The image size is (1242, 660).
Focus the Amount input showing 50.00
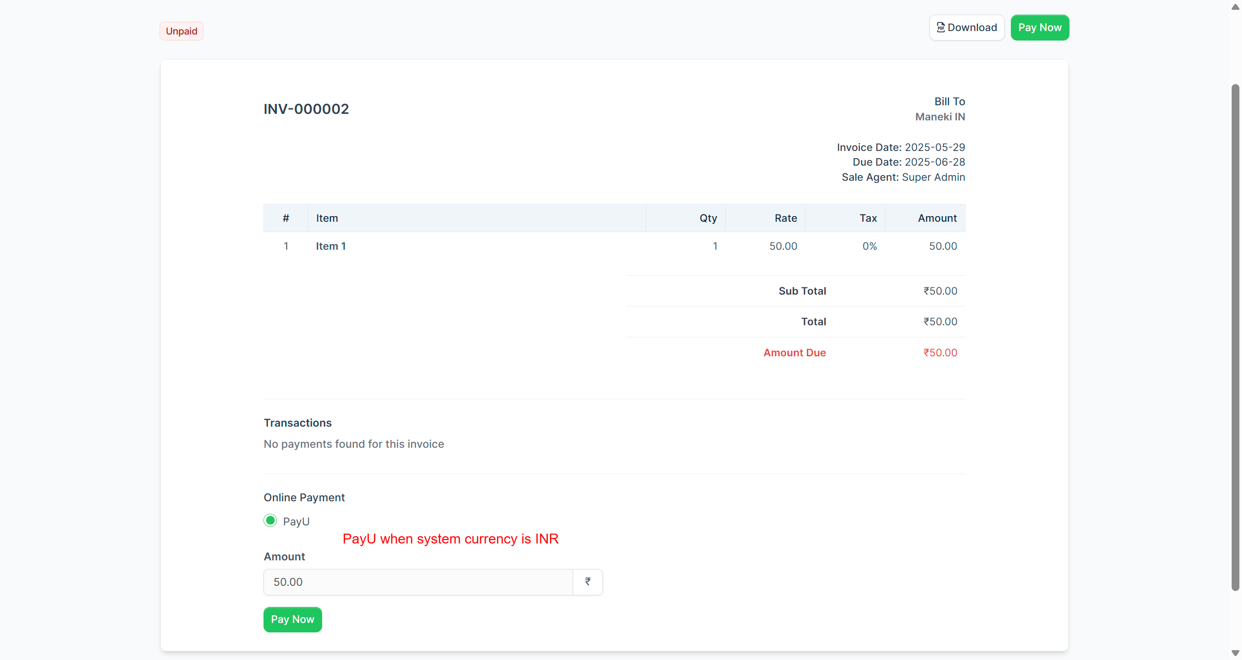click(x=418, y=581)
